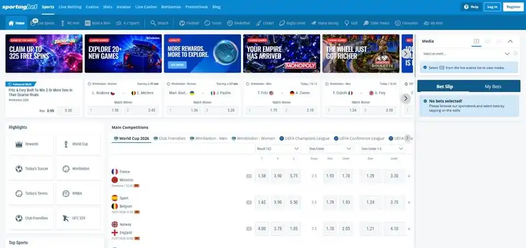The width and height of the screenshot is (526, 248).
Task: Open Promotions in top menu
Action: (196, 7)
